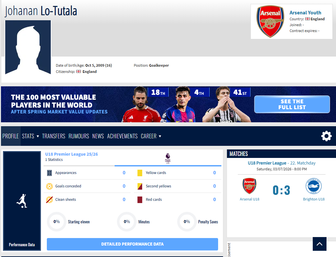Open the Arsenal Youth club link
The image size is (336, 257).
[x=305, y=13]
